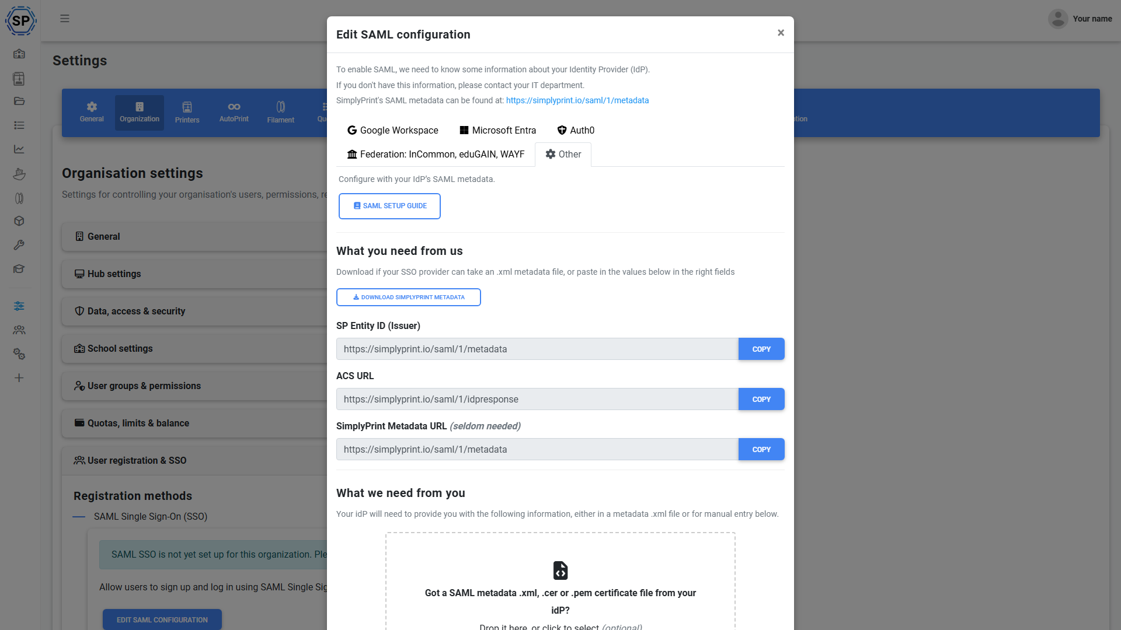Click the plus icon in sidebar
Image resolution: width=1121 pixels, height=630 pixels.
[19, 378]
